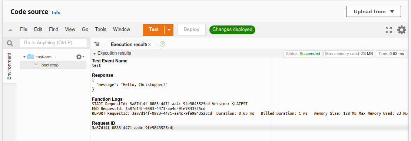Click the Max memory used 23 MB label
The image size is (411, 141).
349,54
